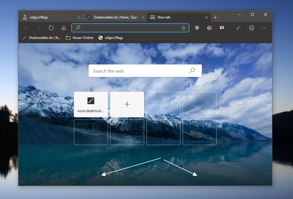Open the www.deskmod... quick link tile

tap(91, 104)
